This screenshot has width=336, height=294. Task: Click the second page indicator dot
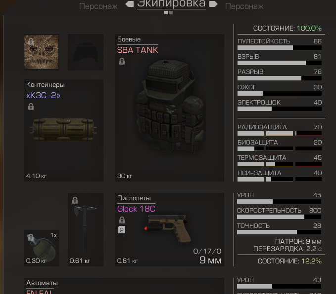click(x=171, y=13)
